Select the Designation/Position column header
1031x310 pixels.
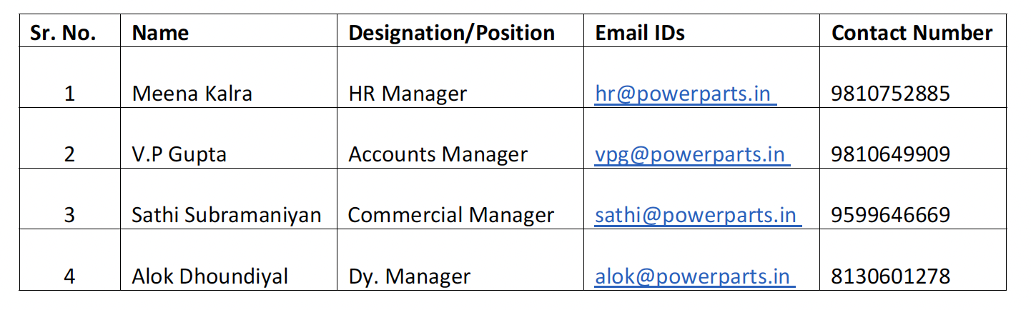[452, 33]
